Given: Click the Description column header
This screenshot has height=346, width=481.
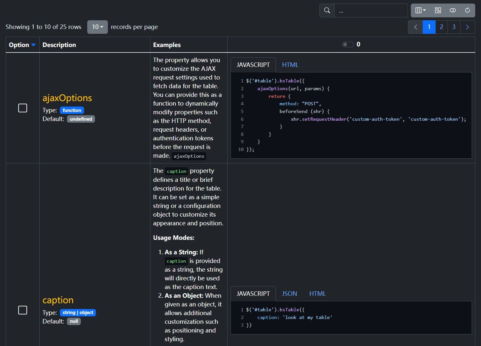Looking at the screenshot, I should (x=59, y=45).
